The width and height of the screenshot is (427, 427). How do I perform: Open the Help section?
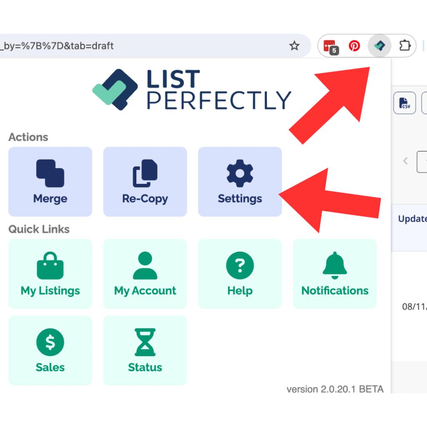coord(240,274)
